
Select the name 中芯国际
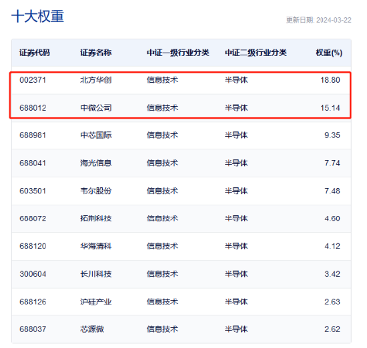(95, 135)
